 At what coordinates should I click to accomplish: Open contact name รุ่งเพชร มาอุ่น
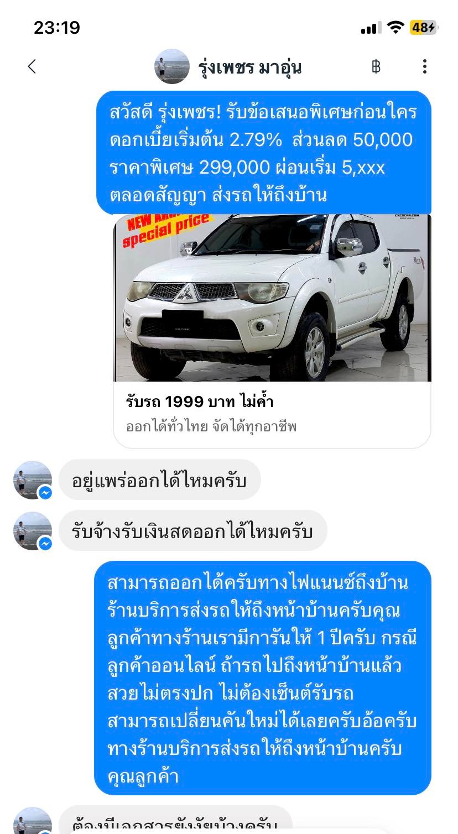pyautogui.click(x=250, y=67)
